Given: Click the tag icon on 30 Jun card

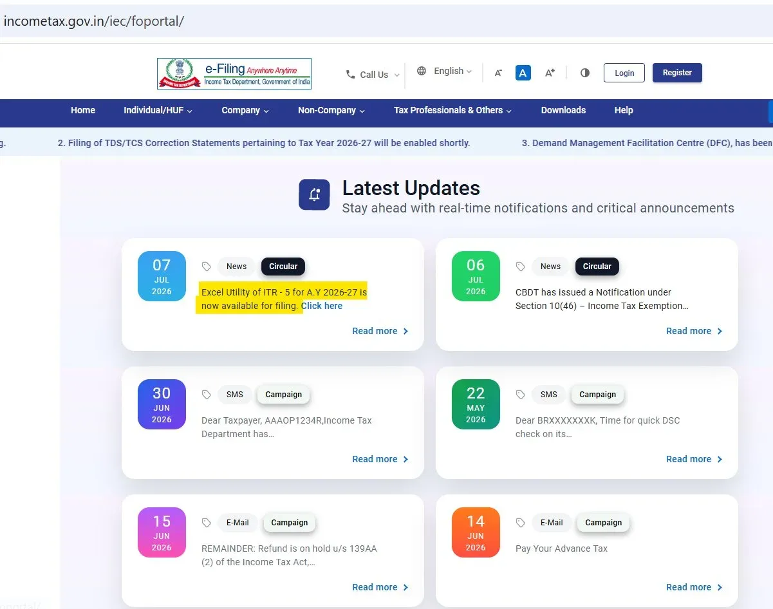Looking at the screenshot, I should (x=207, y=395).
